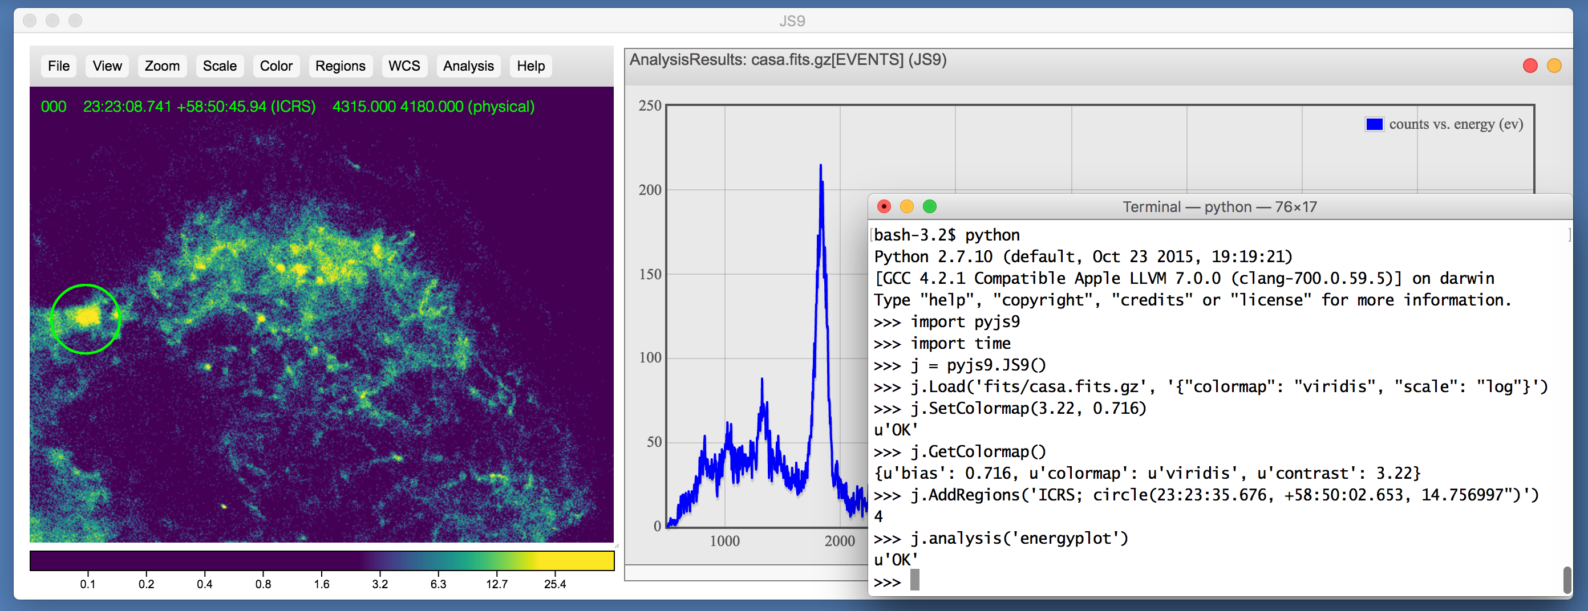This screenshot has width=1588, height=611.
Task: Click the j.AddRegions circle command line
Action: (x=1206, y=495)
